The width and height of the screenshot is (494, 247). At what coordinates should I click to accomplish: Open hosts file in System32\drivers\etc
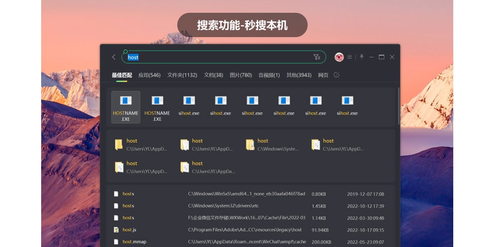pyautogui.click(x=128, y=206)
